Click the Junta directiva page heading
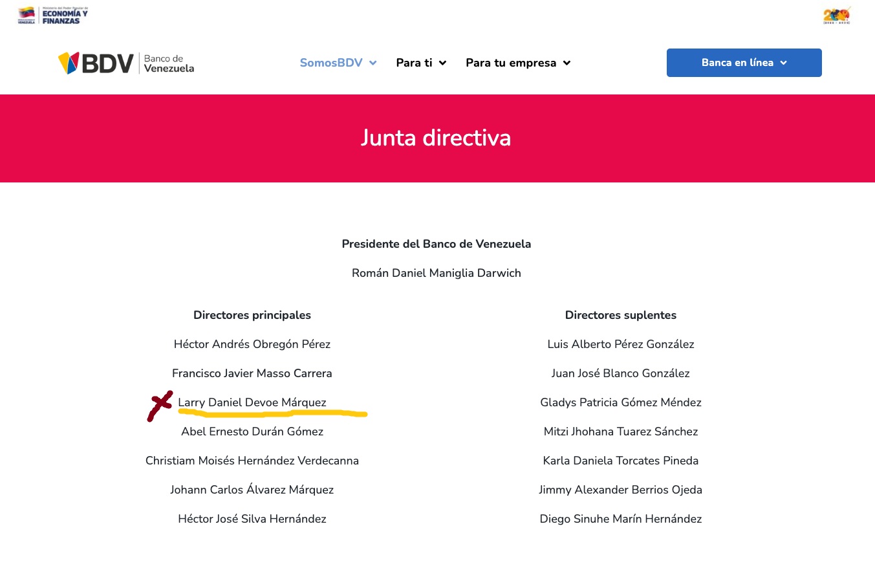 436,138
